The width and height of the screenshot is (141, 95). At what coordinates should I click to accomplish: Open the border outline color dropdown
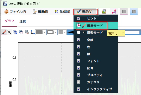pyautogui.click(x=56, y=32)
